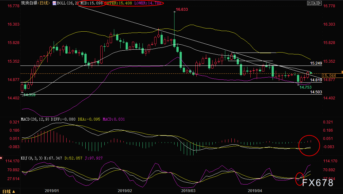Screen dimensions: 343x194
Task: Select the KDJ(9,3,3) indicator label
Action: [31, 158]
